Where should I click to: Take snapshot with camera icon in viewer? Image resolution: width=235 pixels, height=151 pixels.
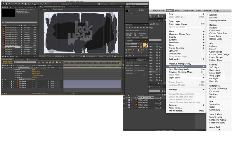point(63,56)
